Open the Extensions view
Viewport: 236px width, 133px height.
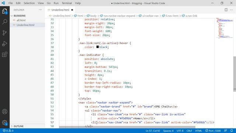click(x=5, y=54)
